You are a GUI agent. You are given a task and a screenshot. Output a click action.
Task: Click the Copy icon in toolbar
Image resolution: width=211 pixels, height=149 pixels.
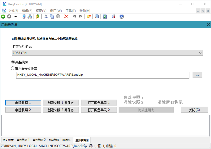pos(52,17)
